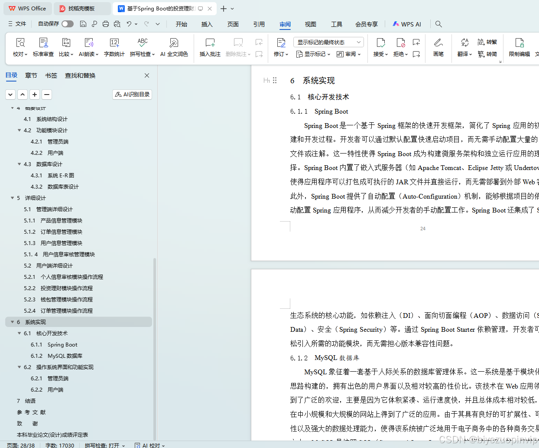Collapse the 4.2 功能模块设计 tree node
539x448 pixels.
click(19, 130)
